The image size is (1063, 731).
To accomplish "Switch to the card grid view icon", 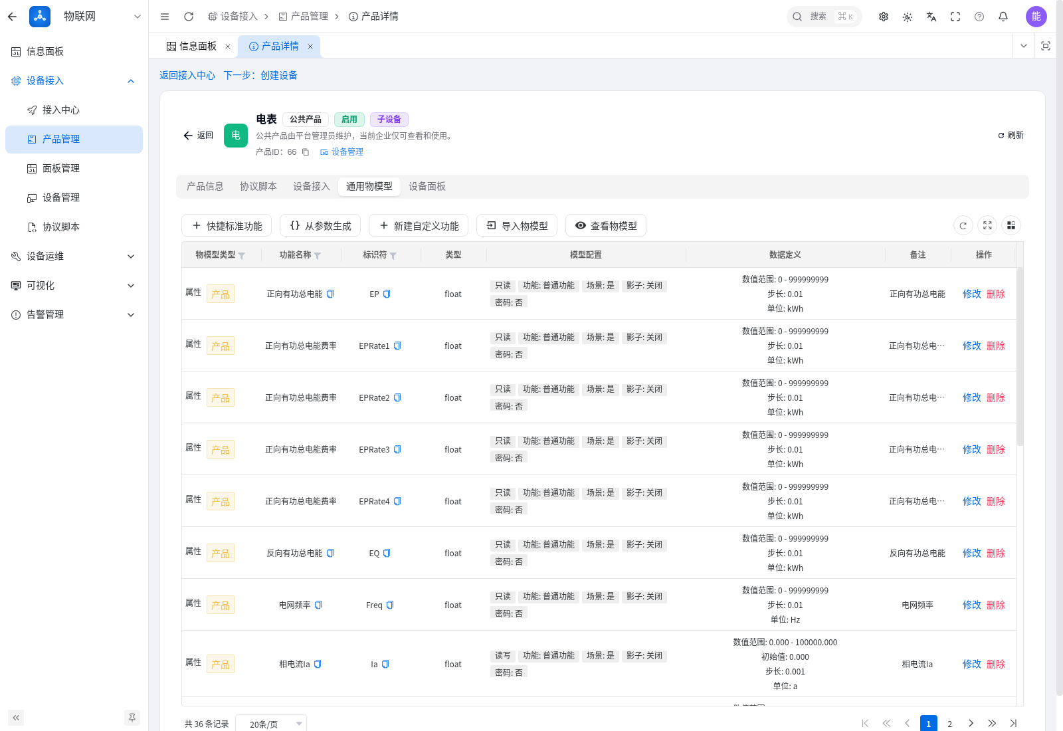I will 1011,226.
